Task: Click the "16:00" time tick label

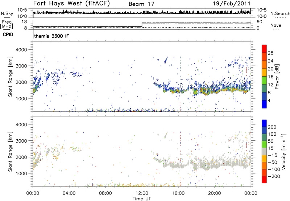Action: (178, 193)
